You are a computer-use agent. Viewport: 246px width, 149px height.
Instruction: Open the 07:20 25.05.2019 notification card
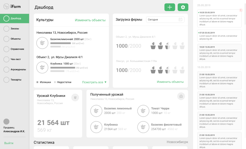tap(219, 36)
